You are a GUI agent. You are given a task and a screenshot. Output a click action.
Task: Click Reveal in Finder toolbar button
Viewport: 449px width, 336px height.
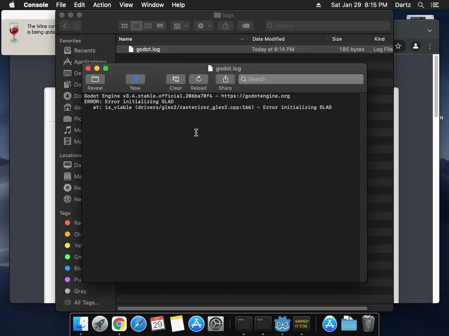click(x=95, y=79)
